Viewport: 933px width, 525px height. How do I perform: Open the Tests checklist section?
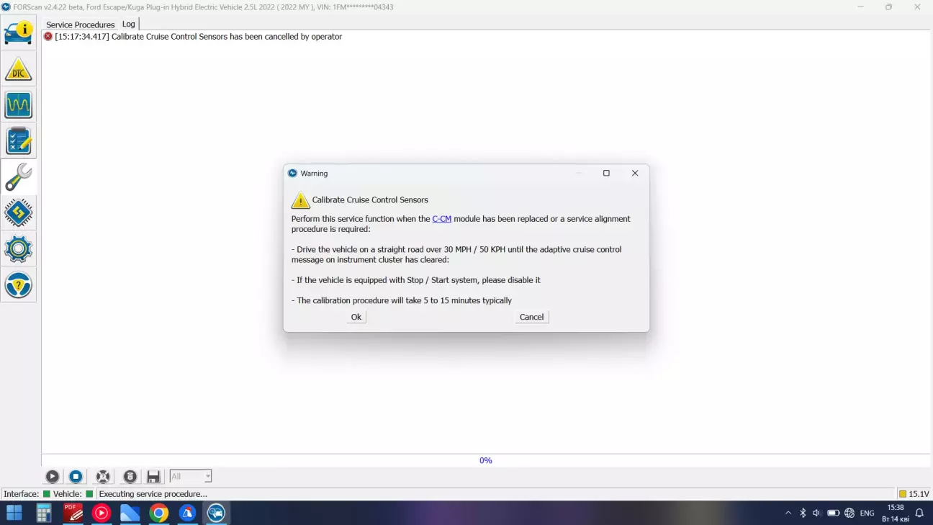tap(18, 141)
